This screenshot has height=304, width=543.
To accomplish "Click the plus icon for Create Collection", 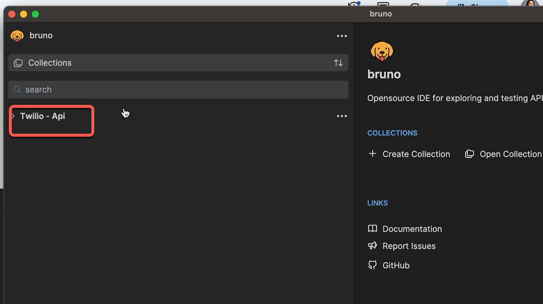I will (372, 154).
